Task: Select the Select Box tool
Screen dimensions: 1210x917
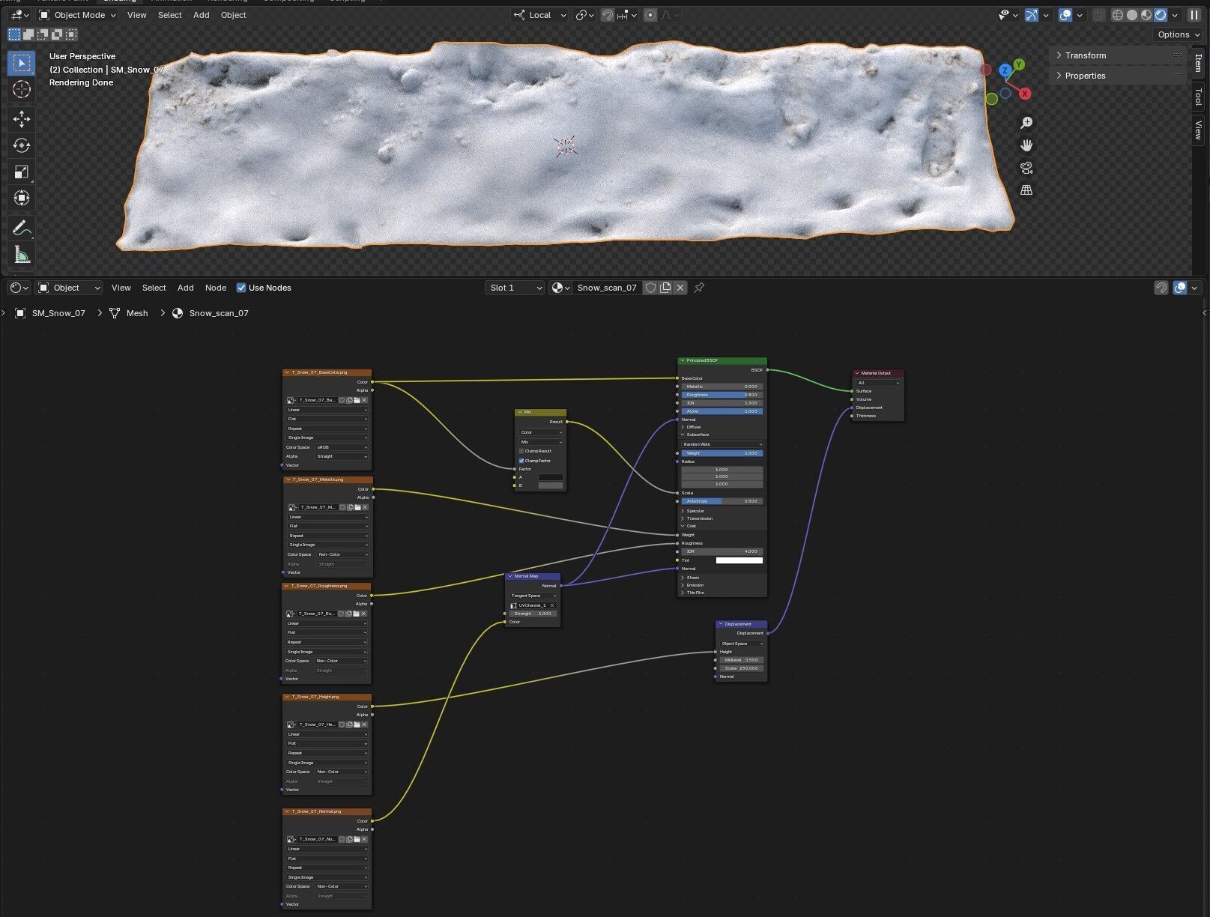Action: click(21, 63)
